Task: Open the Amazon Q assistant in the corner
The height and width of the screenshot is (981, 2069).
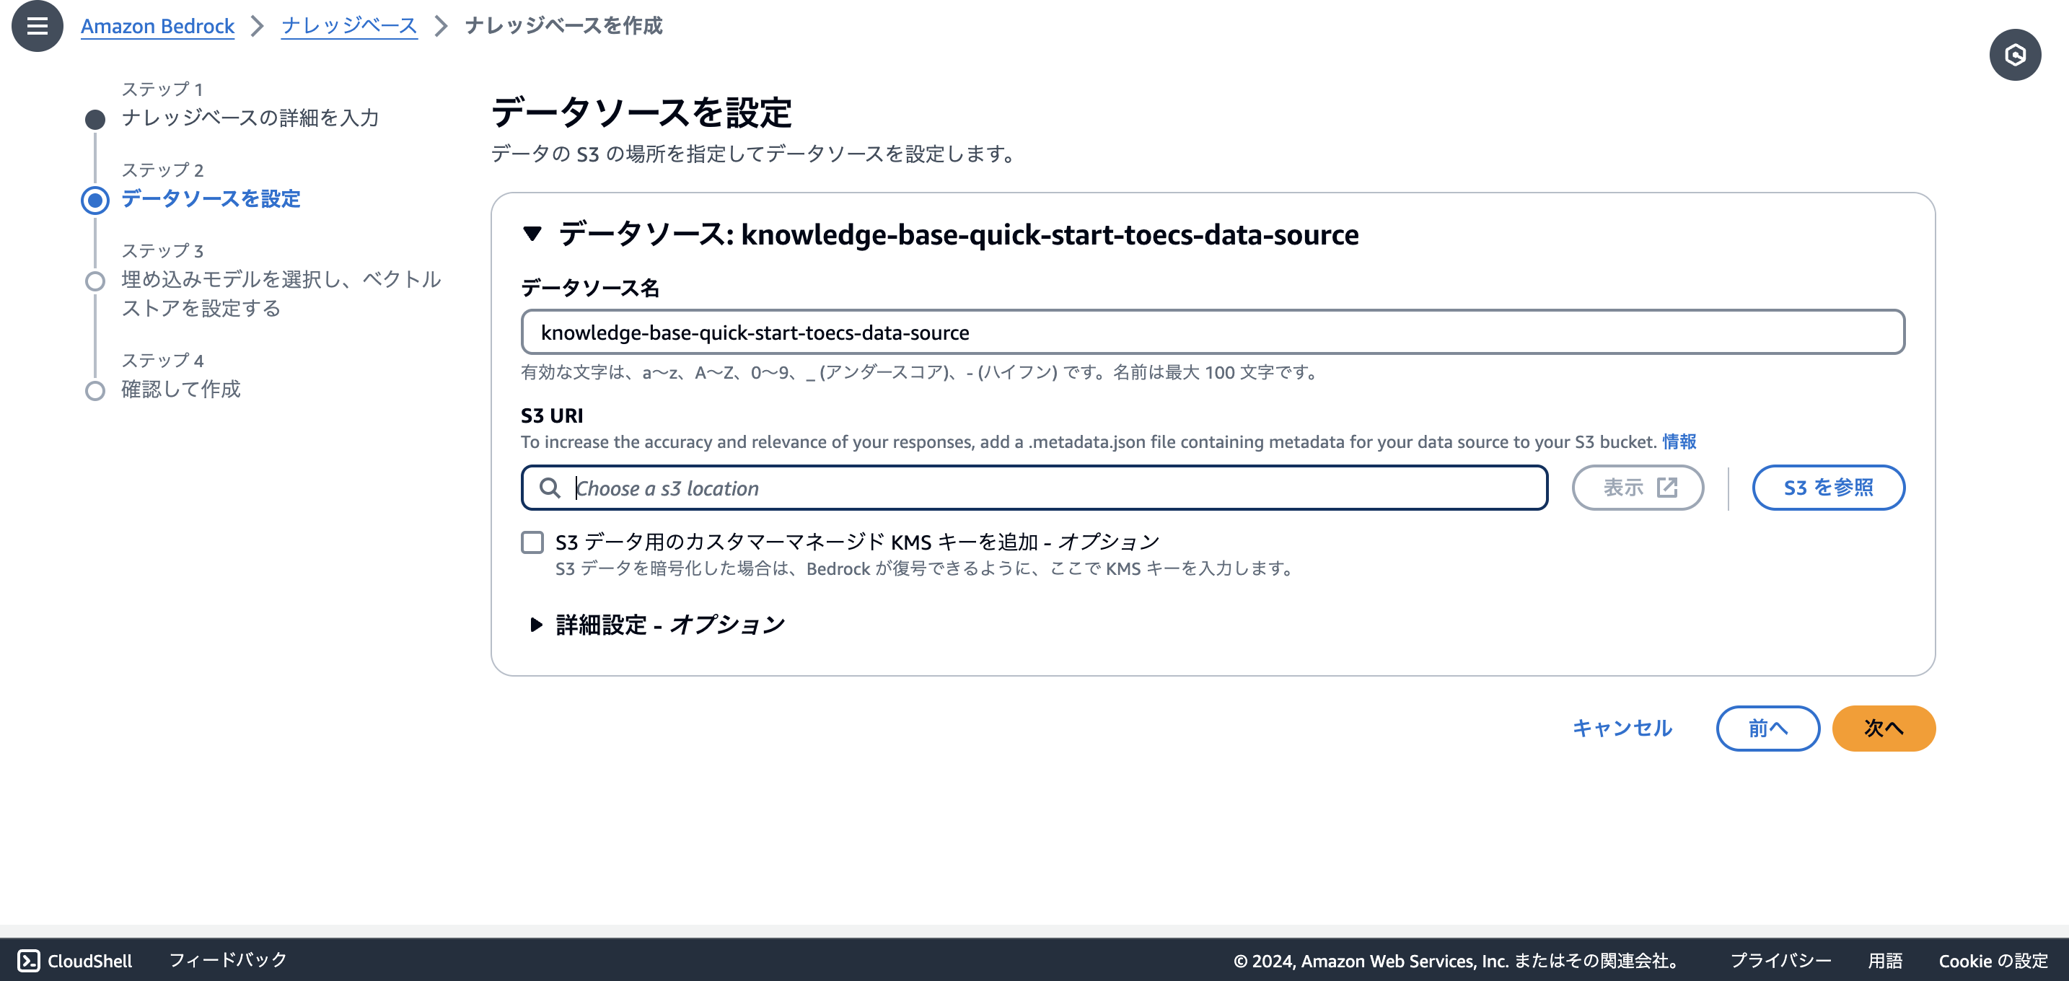Action: coord(2015,54)
